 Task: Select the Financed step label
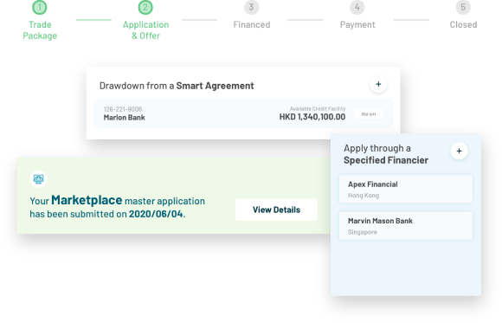(x=252, y=24)
